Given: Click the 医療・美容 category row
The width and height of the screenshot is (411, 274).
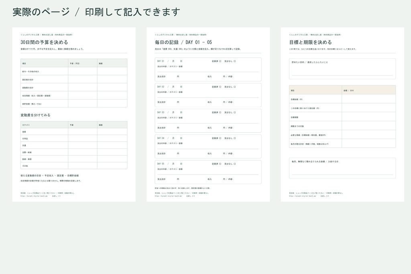Looking at the screenshot, I should point(74,159).
